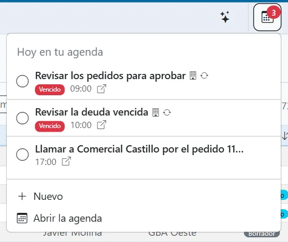The width and height of the screenshot is (288, 242).
Task: Click building icon next to 'Revisar los pedidos para aprobar'
Action: tap(193, 75)
